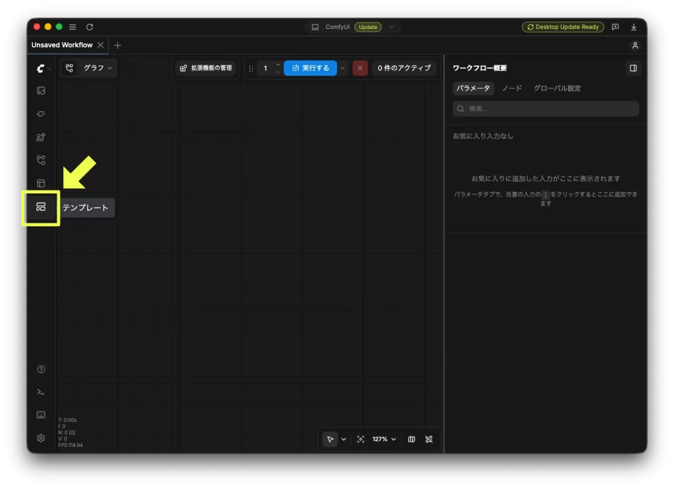Viewport: 674px width, 489px height.
Task: Add a new workflow tab with plus
Action: [x=117, y=45]
